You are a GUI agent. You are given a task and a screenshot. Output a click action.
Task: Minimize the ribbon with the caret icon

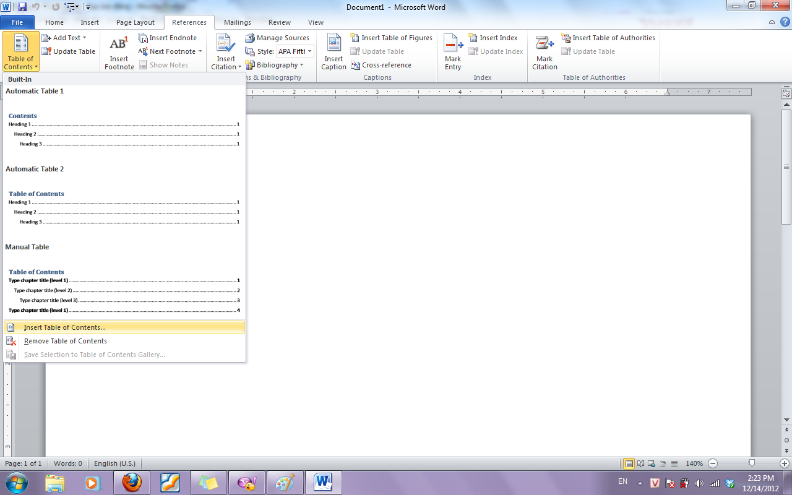tap(772, 22)
